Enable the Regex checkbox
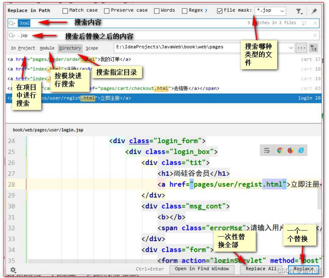 tap(185, 11)
